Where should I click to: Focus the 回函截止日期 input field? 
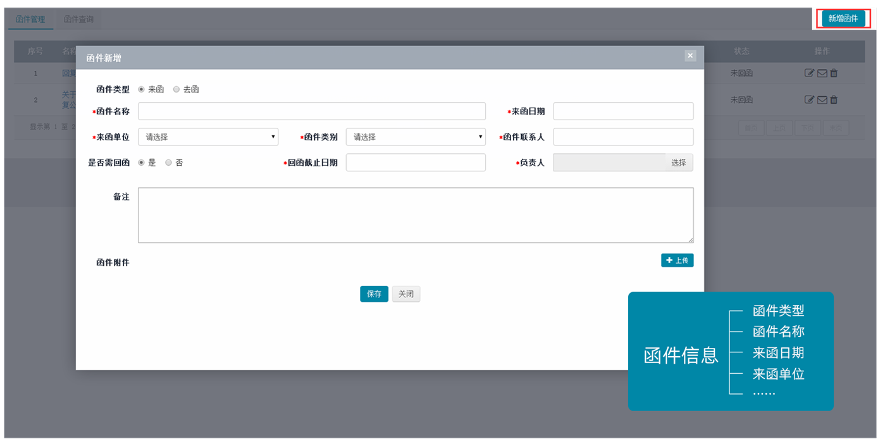pos(416,163)
